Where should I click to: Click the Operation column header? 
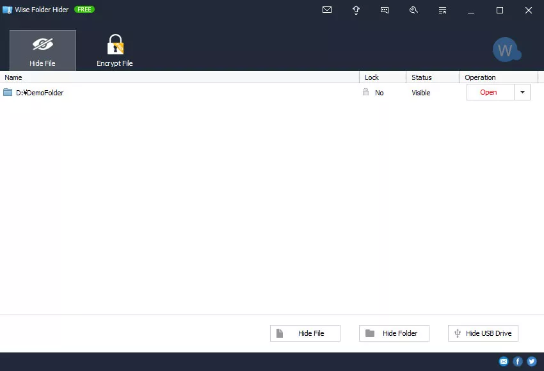(499, 77)
